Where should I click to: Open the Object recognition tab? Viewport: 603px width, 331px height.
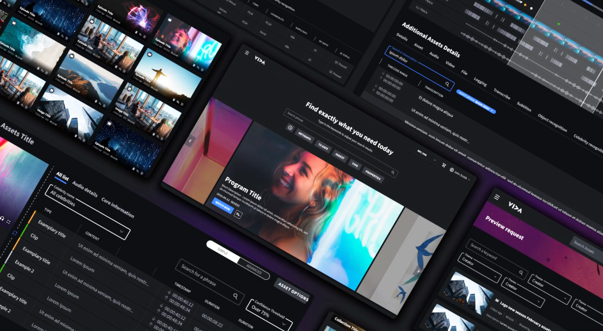[552, 123]
